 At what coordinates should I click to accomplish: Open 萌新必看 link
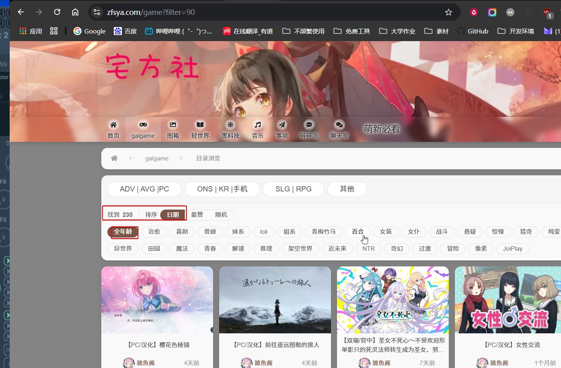point(381,129)
